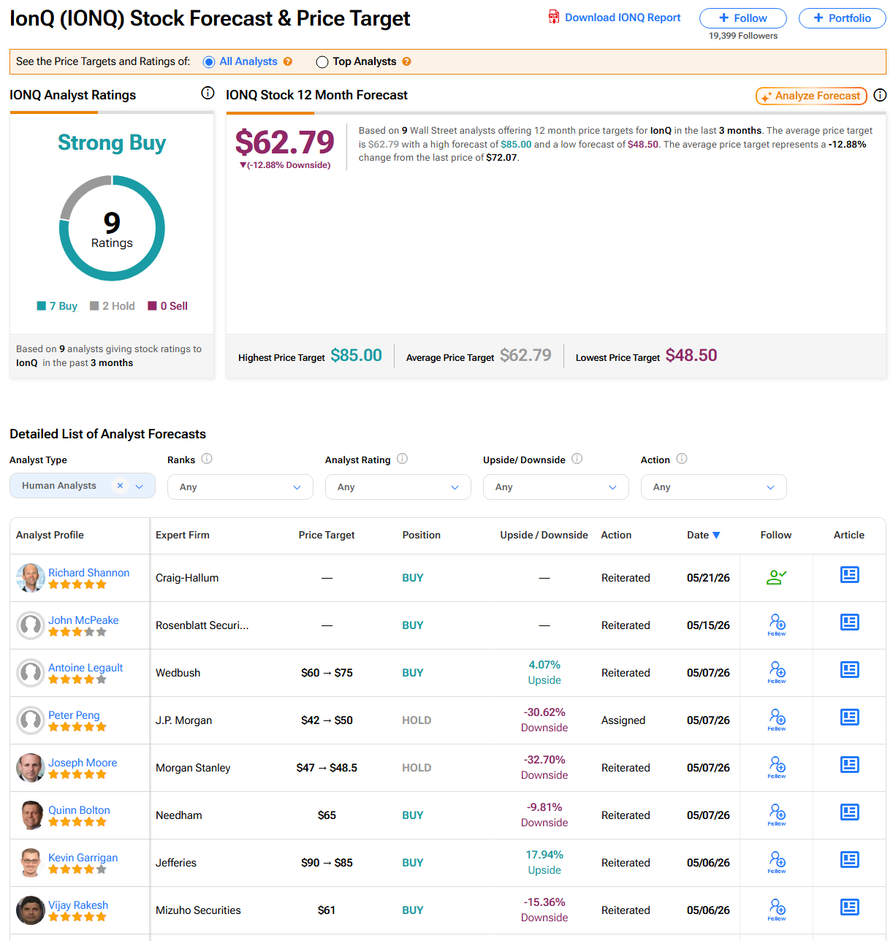The image size is (893, 941).
Task: Add IonQ to Portfolio
Action: point(843,18)
